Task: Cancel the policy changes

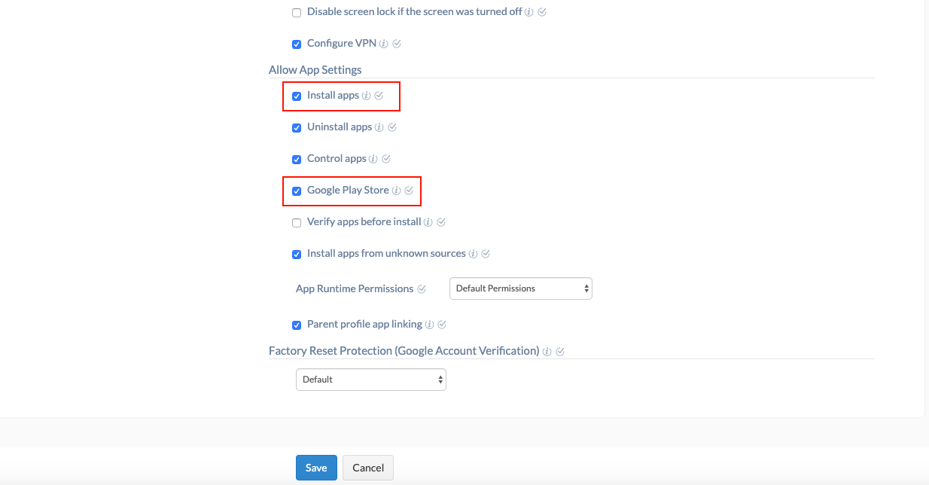Action: click(368, 468)
